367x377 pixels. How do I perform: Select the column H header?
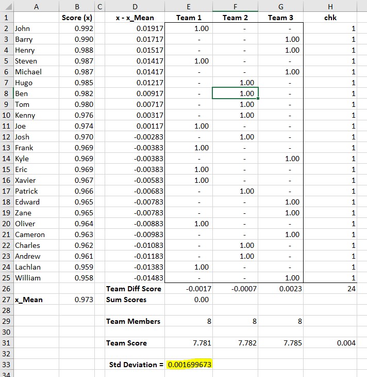click(330, 6)
